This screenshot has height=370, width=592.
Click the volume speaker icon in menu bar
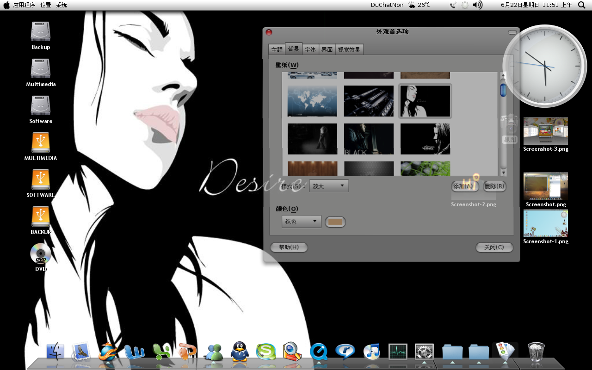click(477, 5)
